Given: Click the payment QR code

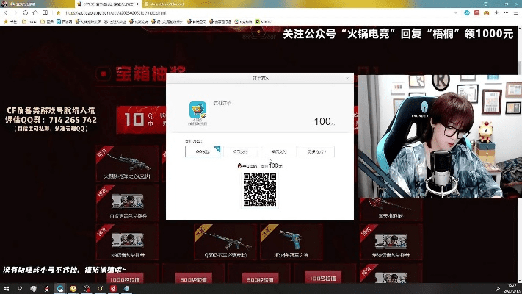Looking at the screenshot, I should pos(260,190).
